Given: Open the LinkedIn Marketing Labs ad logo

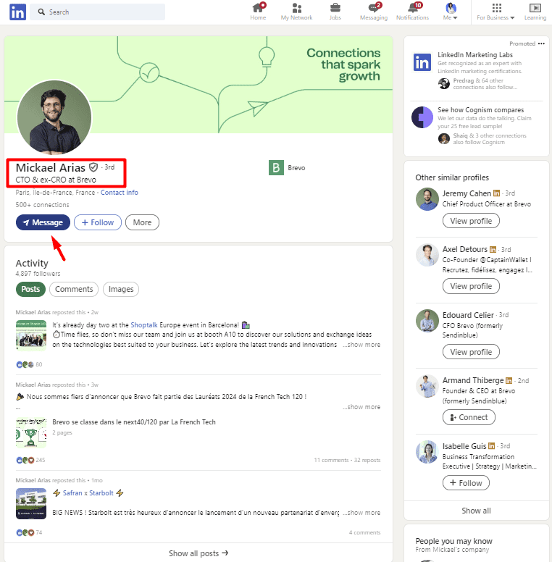Looking at the screenshot, I should (422, 62).
